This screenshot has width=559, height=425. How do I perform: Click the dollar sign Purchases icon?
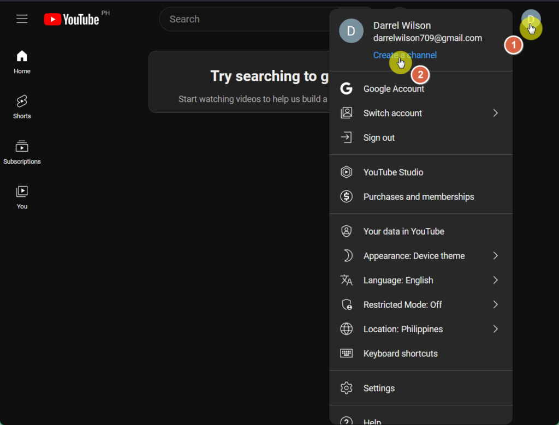(346, 196)
